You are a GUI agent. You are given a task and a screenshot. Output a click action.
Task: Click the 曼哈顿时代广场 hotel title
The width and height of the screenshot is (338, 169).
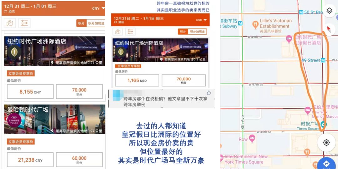(28, 109)
